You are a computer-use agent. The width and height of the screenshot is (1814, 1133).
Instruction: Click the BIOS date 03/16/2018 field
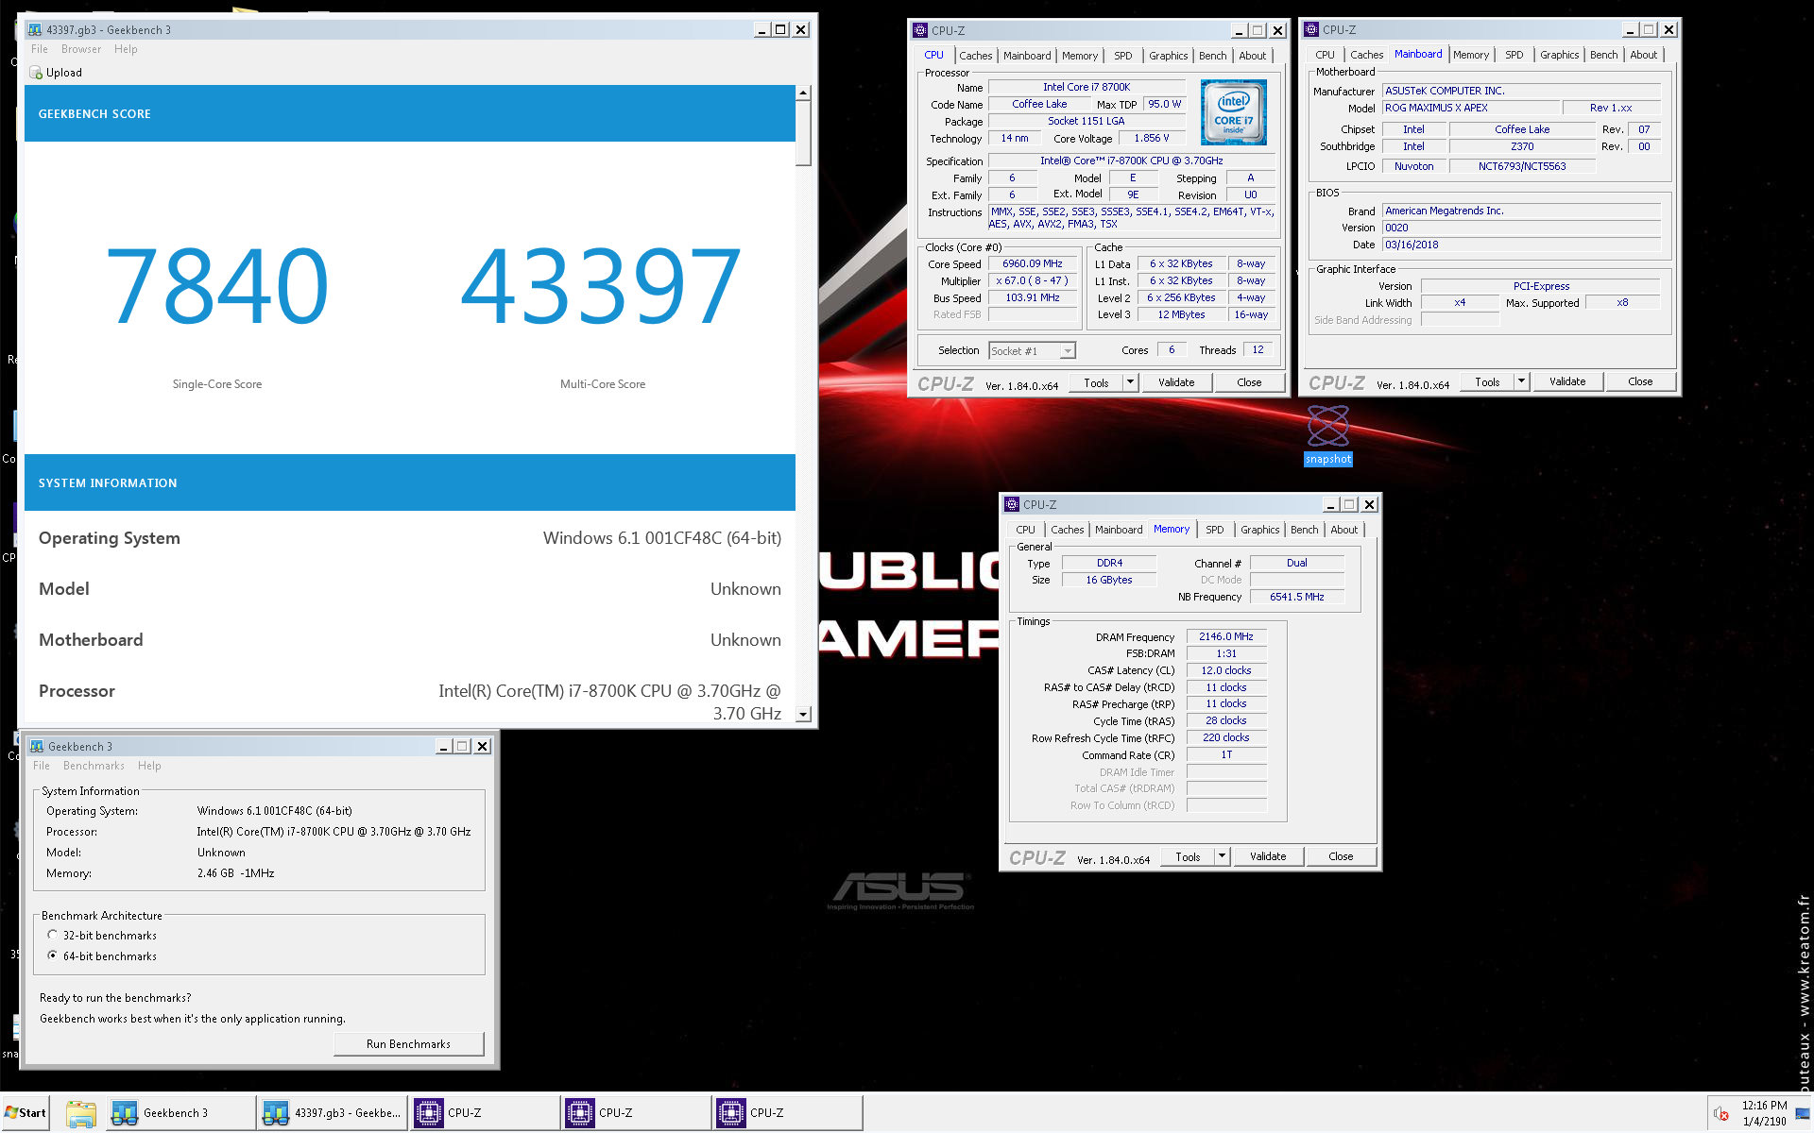(1521, 245)
